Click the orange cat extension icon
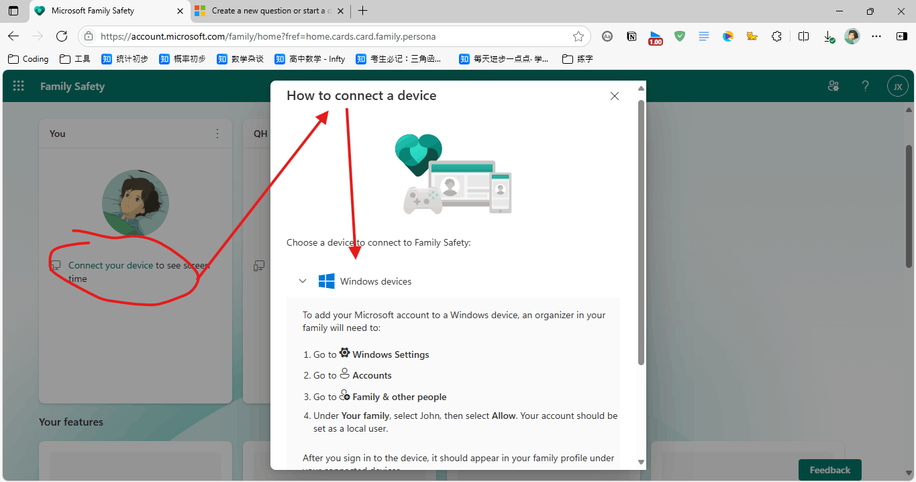 (752, 36)
